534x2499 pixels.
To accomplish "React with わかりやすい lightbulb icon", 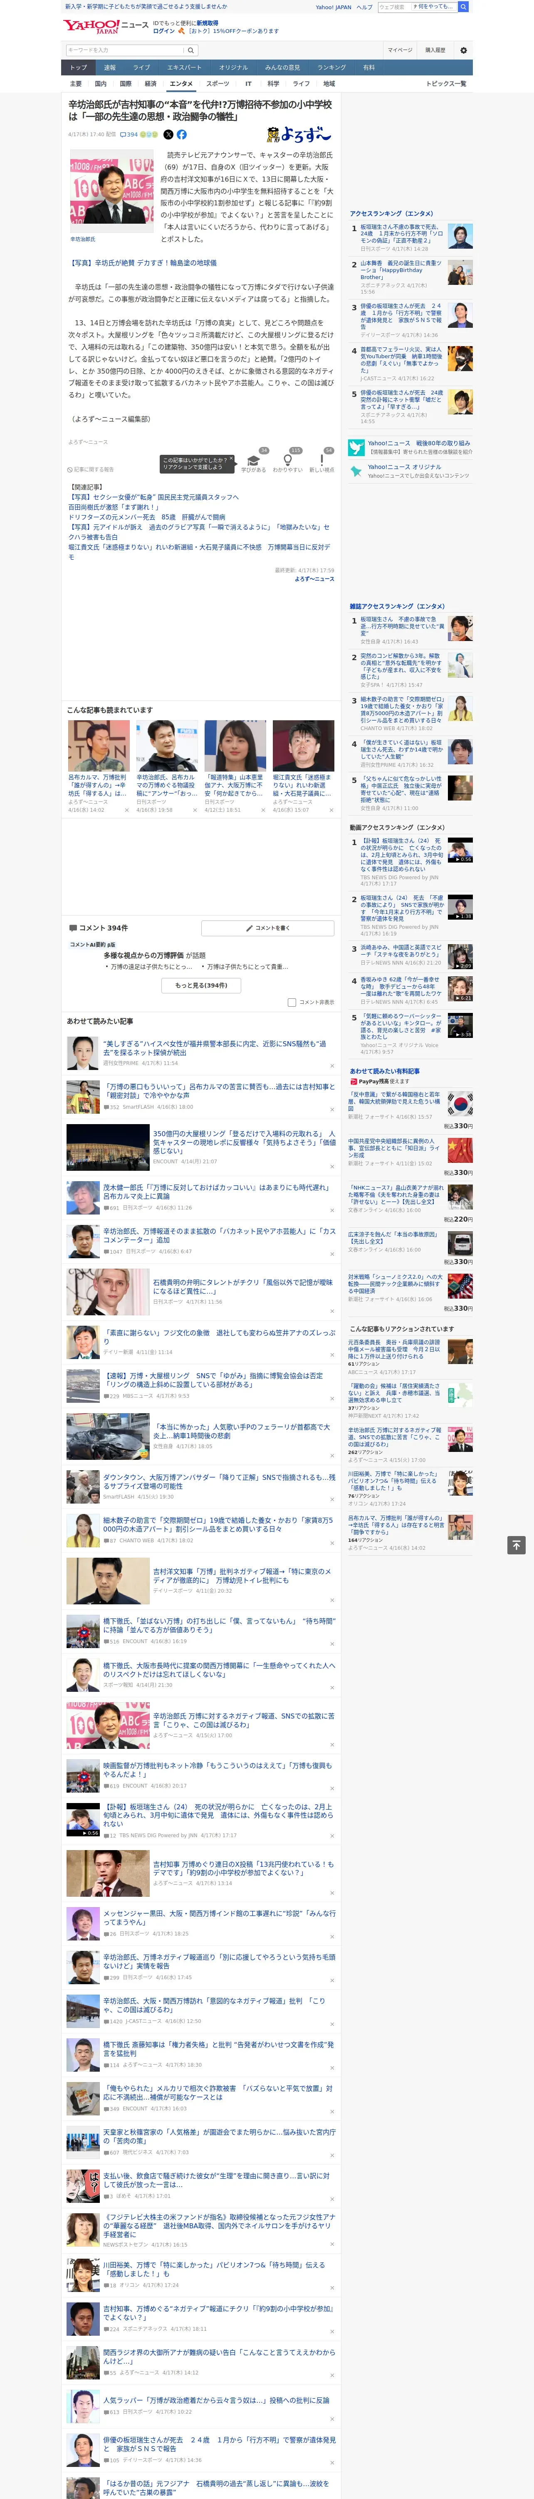I will (288, 460).
